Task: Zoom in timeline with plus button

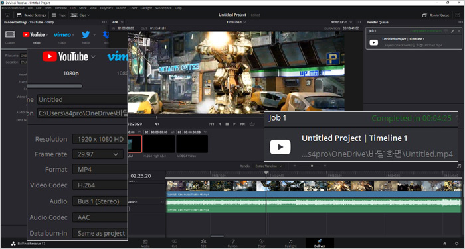Action: click(x=325, y=166)
